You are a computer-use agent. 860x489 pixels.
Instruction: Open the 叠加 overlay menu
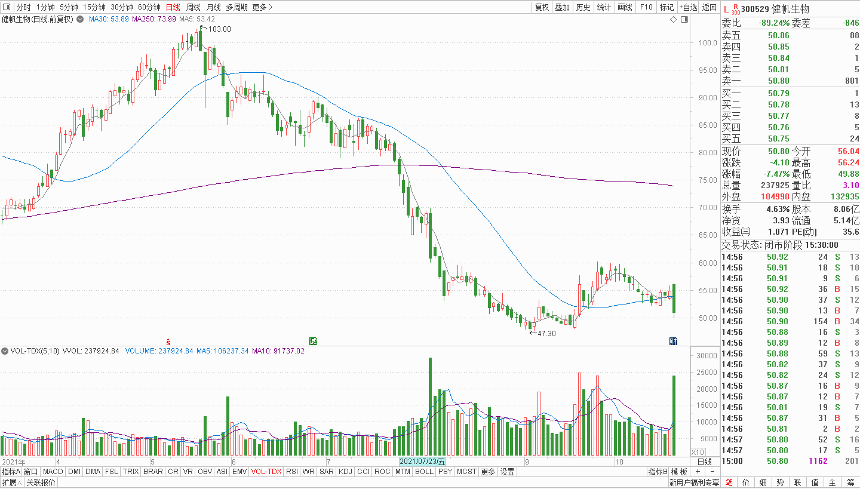click(x=562, y=7)
